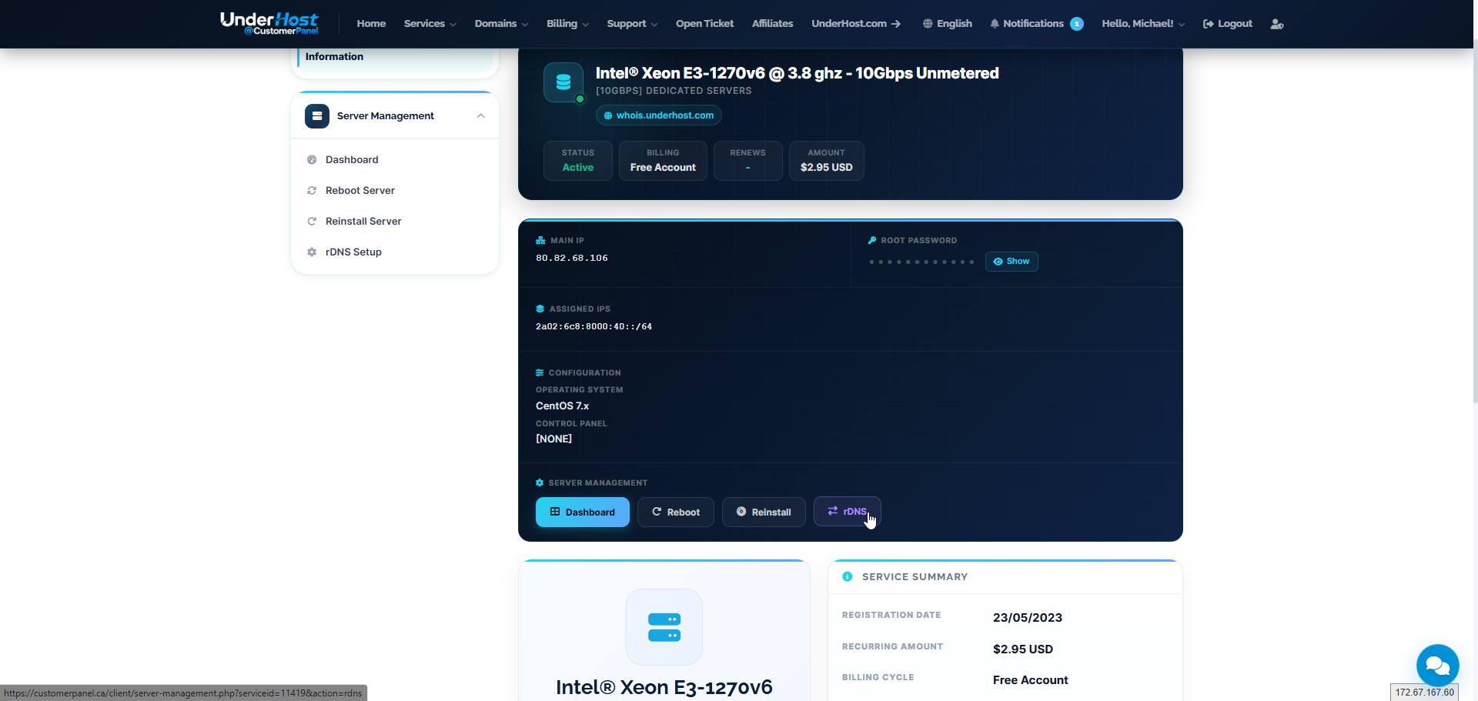The image size is (1478, 701).
Task: Click the Active status card
Action: point(578,161)
